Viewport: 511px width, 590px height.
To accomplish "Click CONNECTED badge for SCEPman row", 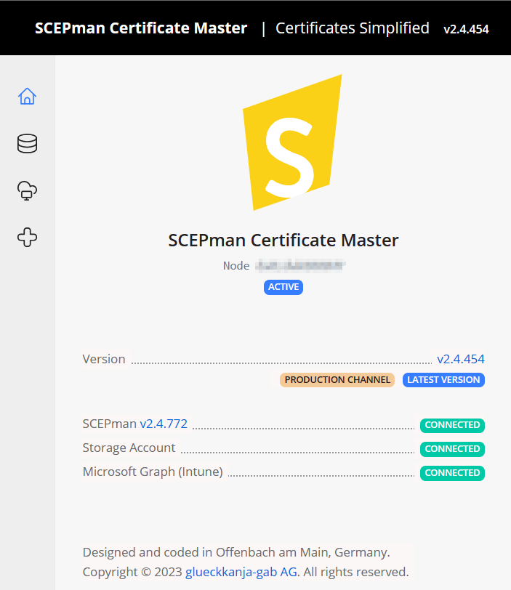I will click(452, 425).
